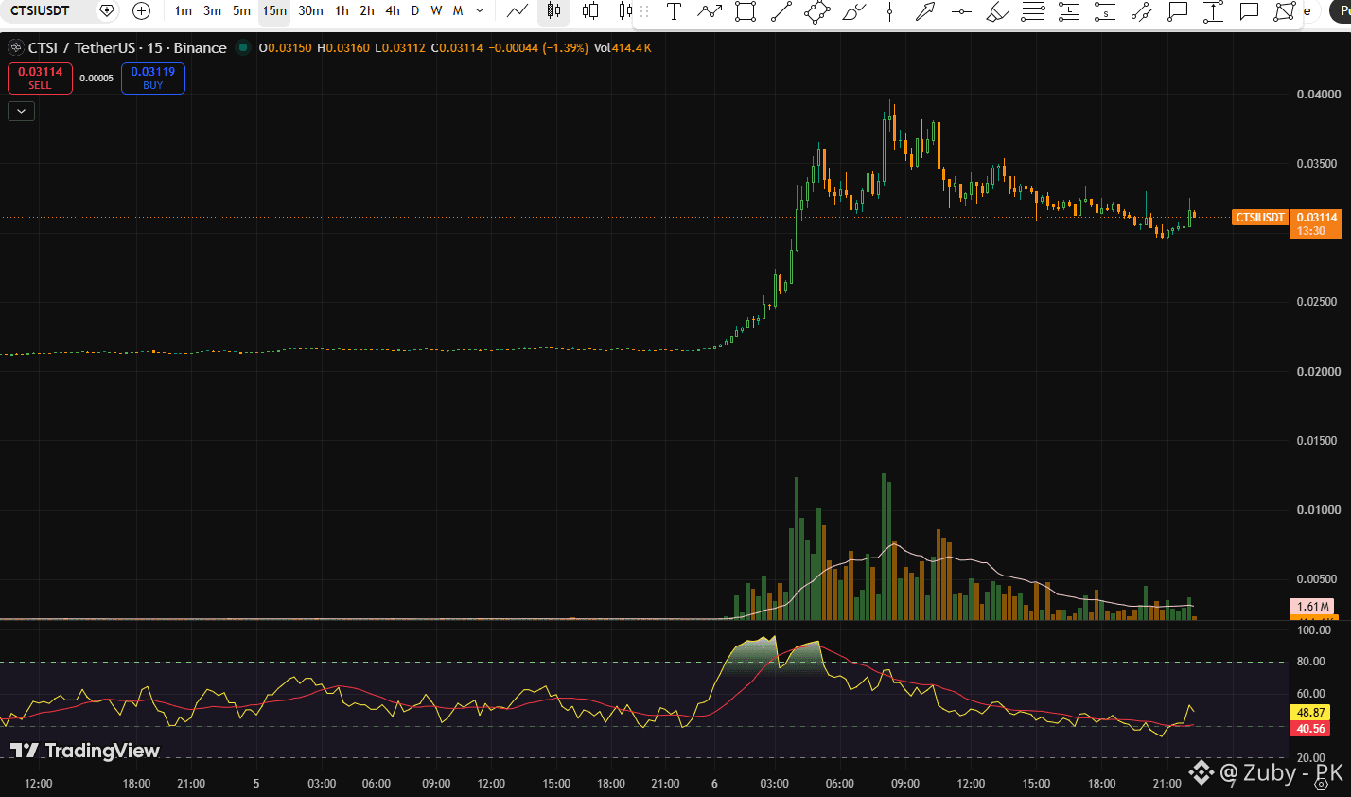The width and height of the screenshot is (1351, 797).
Task: Select the Horizontal Line tool
Action: click(x=961, y=11)
